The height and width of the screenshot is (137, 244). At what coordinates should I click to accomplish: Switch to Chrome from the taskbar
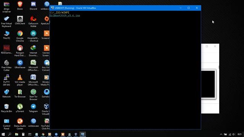pyautogui.click(x=43, y=134)
